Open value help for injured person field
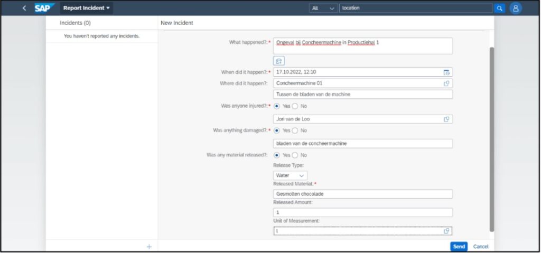 pyautogui.click(x=446, y=119)
